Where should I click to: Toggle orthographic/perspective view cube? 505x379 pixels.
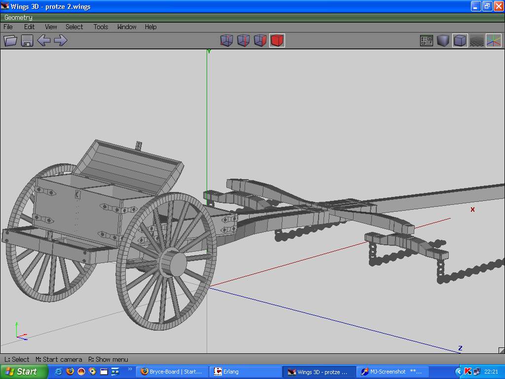460,40
